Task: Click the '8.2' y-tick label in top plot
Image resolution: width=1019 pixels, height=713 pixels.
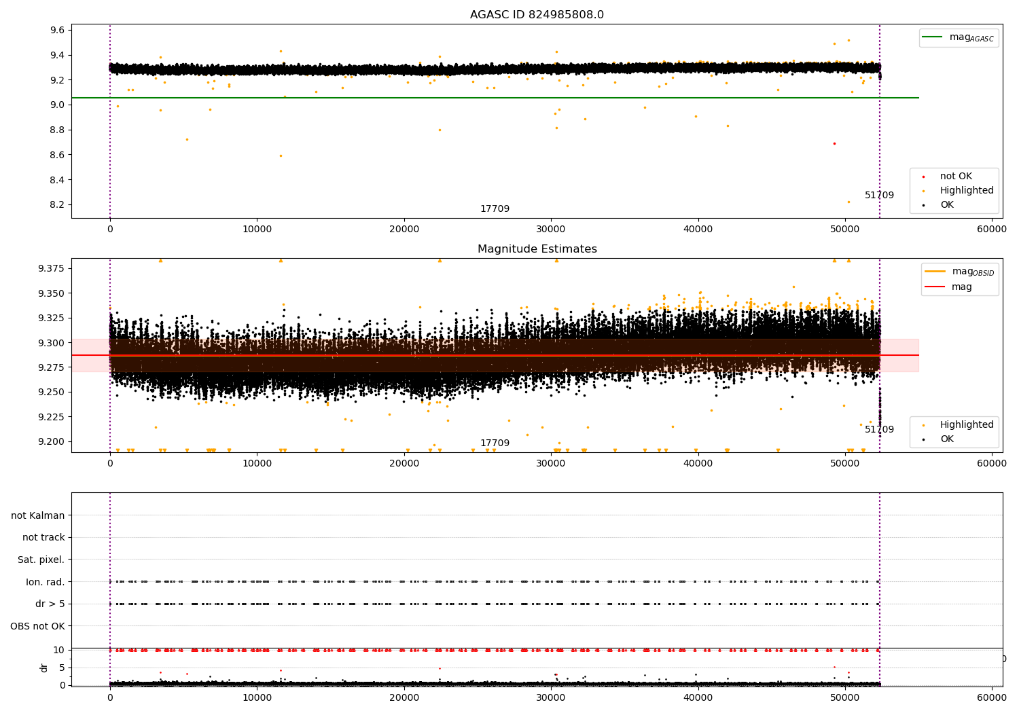Action: pos(58,204)
